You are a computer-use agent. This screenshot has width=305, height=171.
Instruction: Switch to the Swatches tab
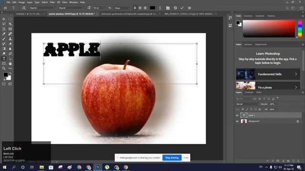point(248,16)
